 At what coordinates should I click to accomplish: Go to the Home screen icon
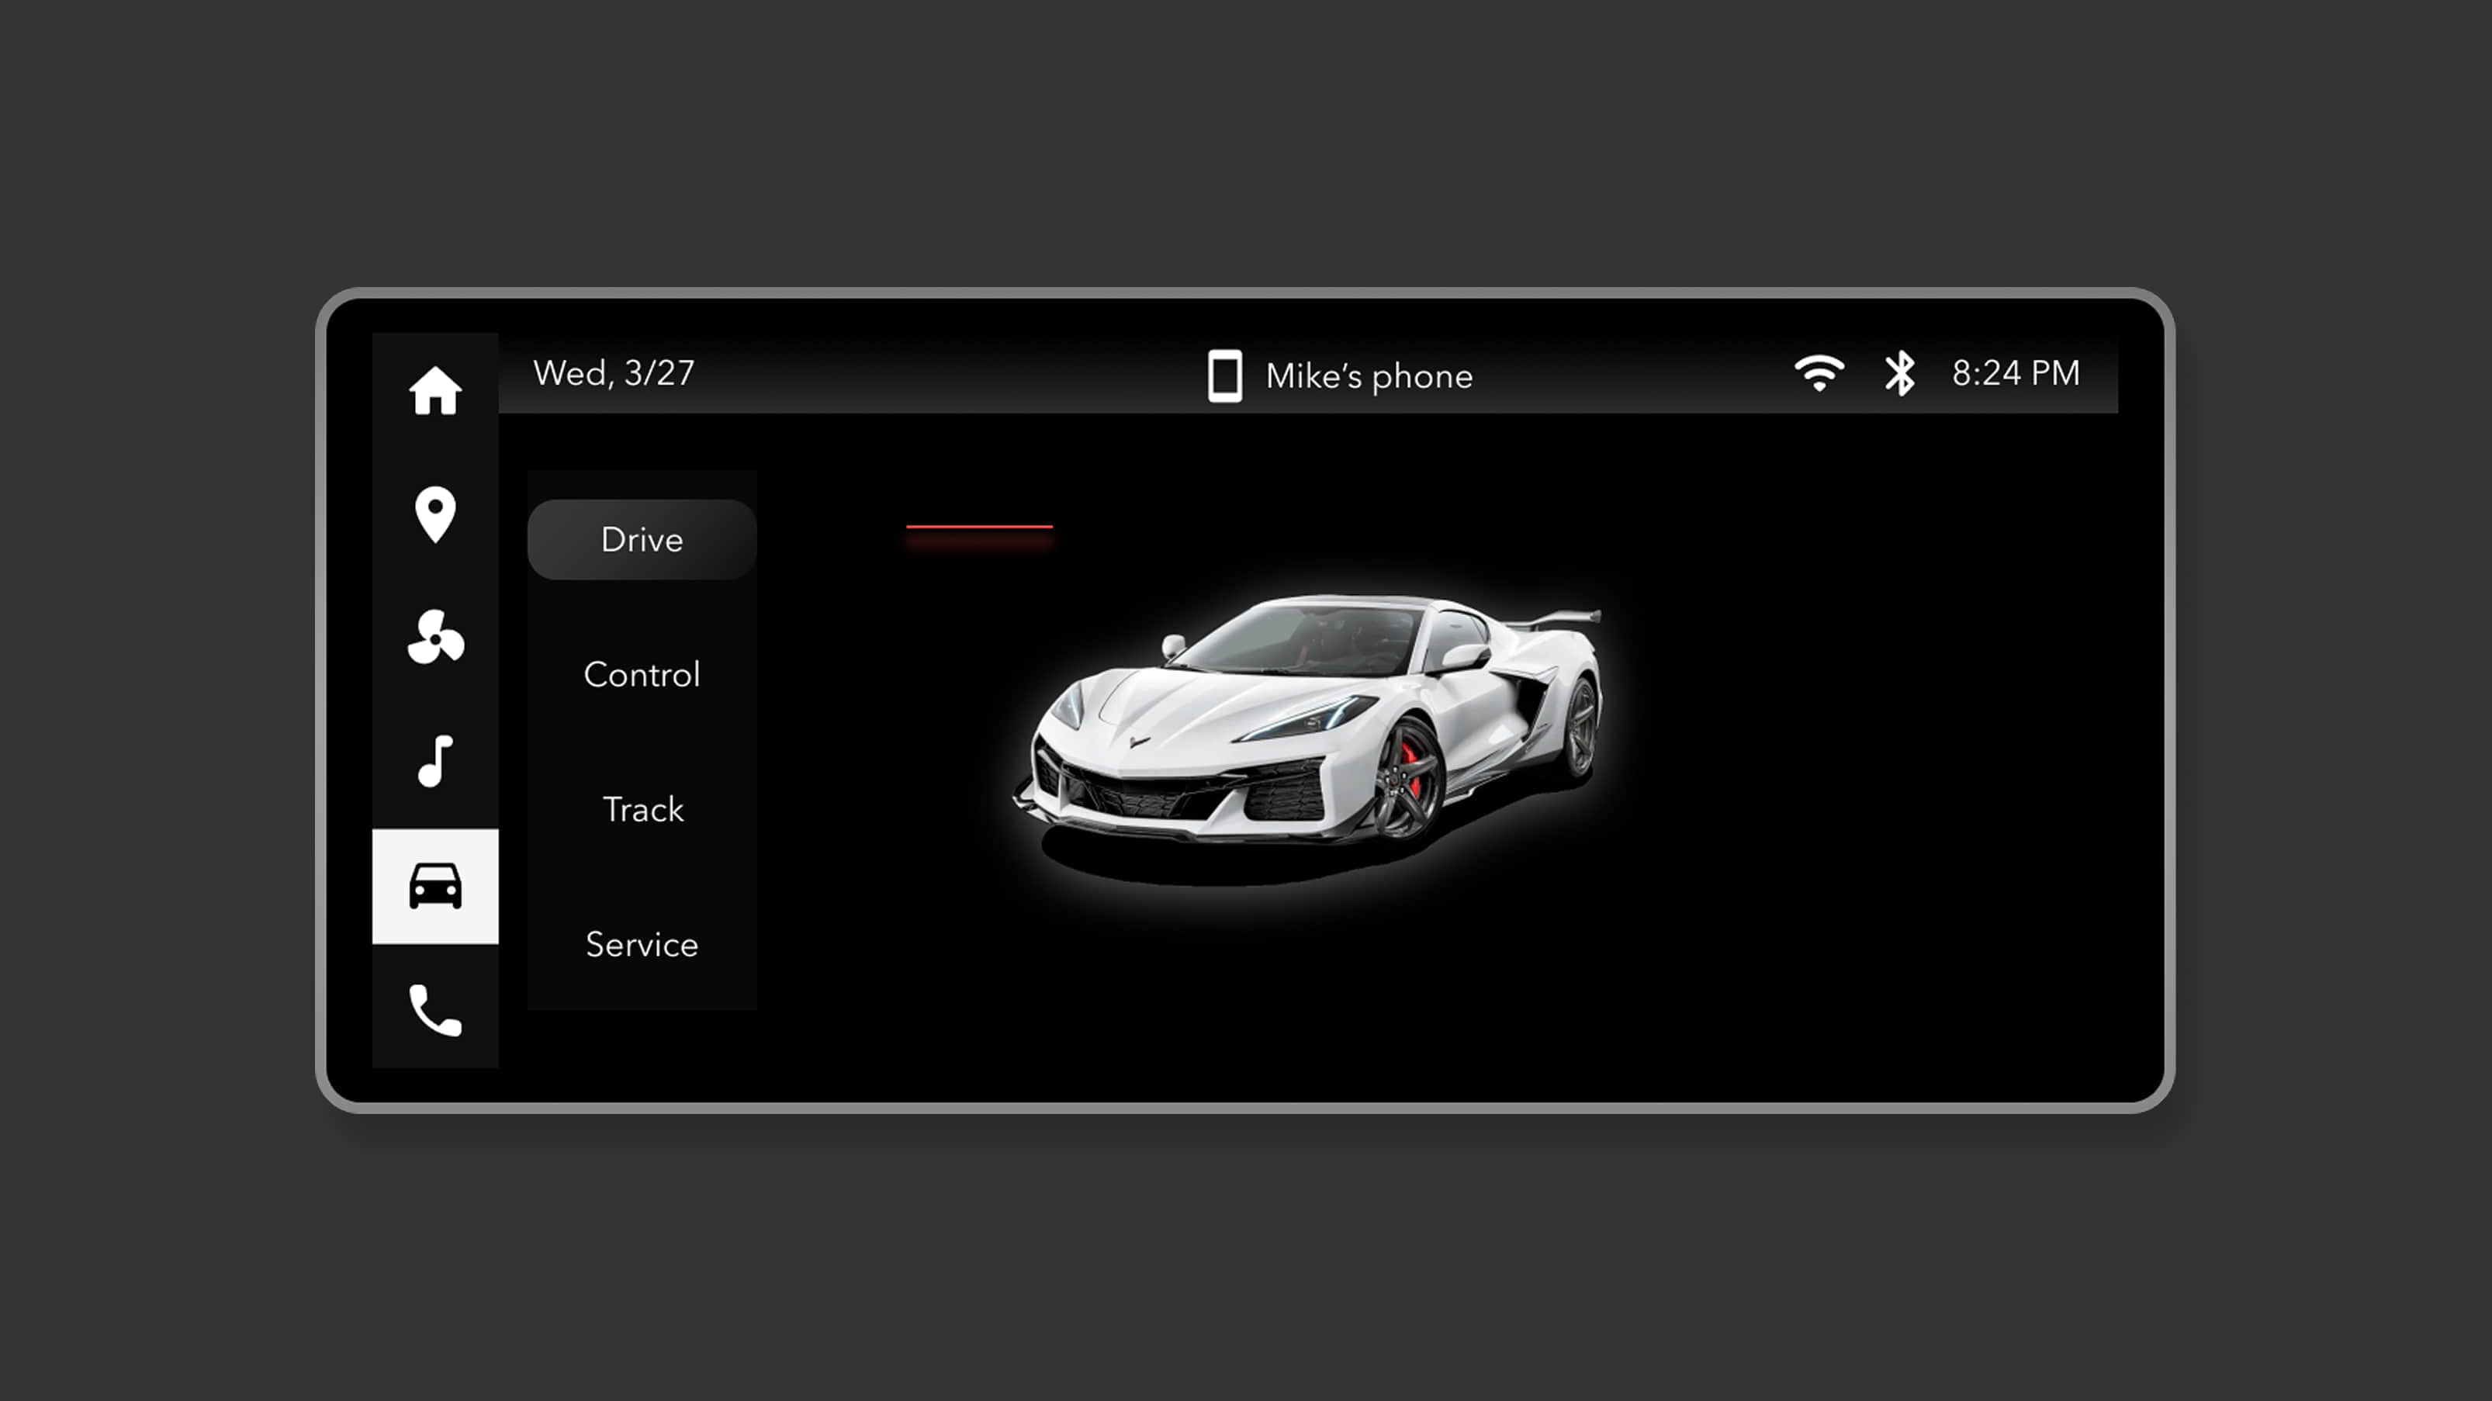pyautogui.click(x=434, y=390)
